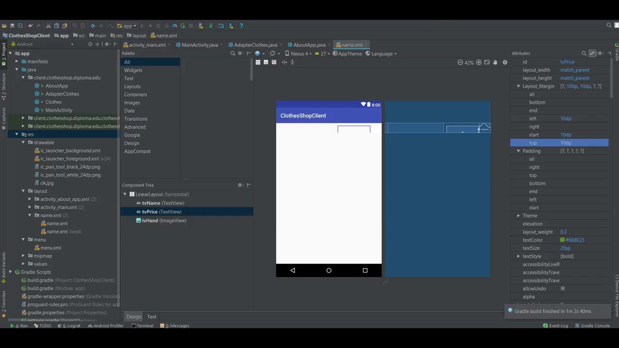Viewport: 619px width, 348px height.
Task: Zoom in the design preview with plus icon
Action: [x=479, y=62]
